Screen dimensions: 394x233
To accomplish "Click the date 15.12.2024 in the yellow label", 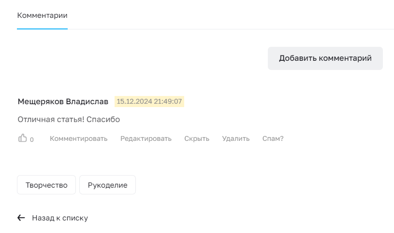I will pyautogui.click(x=134, y=102).
